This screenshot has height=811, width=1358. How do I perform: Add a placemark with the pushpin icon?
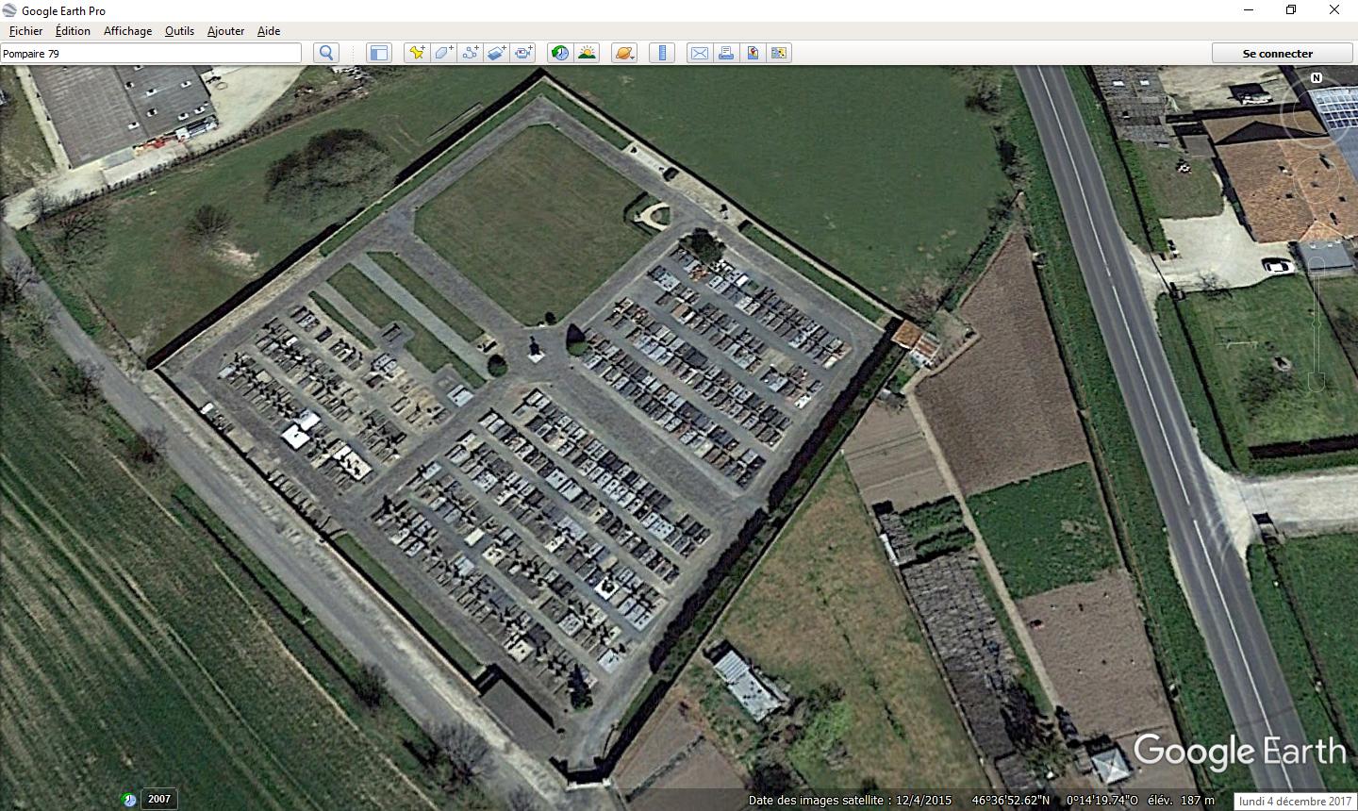point(416,53)
